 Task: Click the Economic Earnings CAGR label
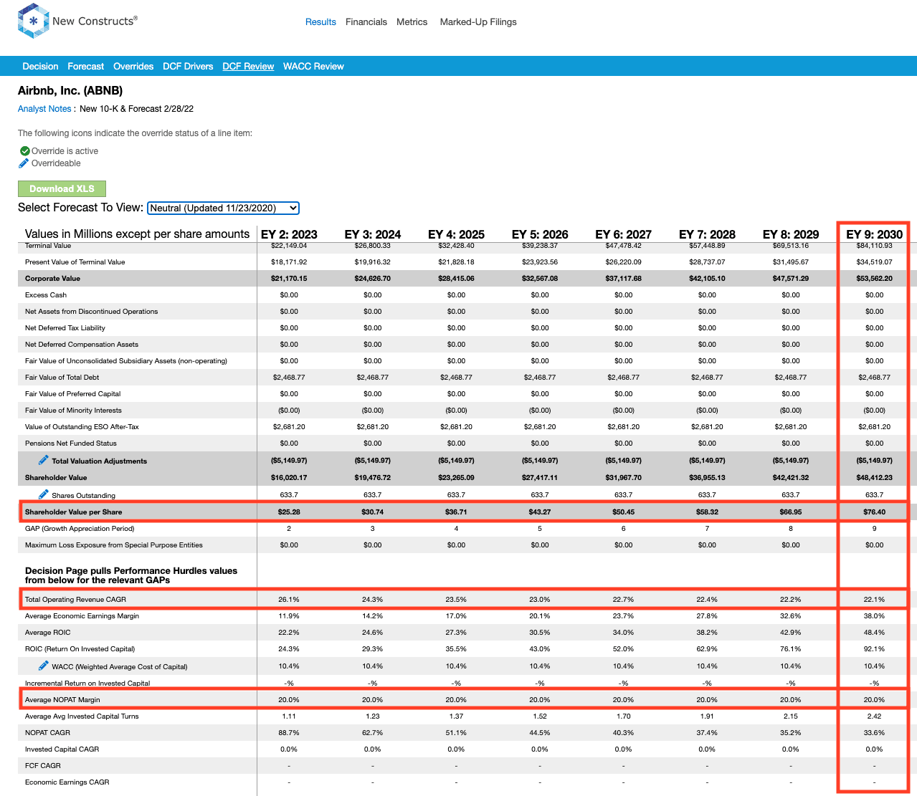[67, 782]
